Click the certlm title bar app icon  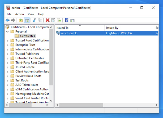click(x=8, y=8)
